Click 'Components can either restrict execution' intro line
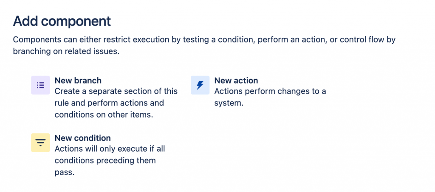 pos(204,40)
